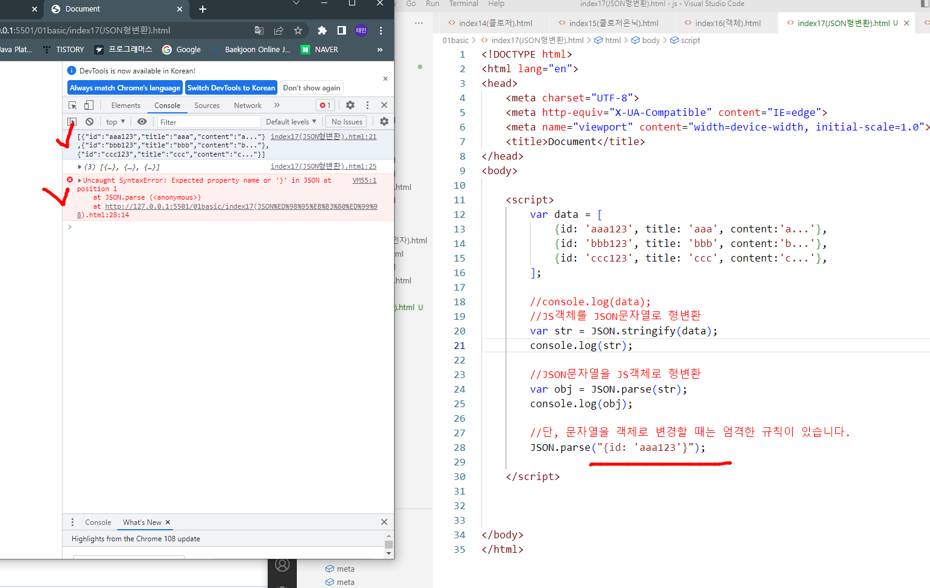Switch to the drawer Console tab

pos(98,522)
